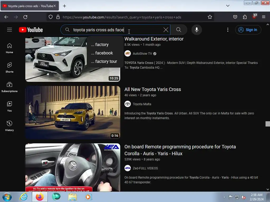Screen dimensions: 270x202
Task: Open the white Yaris Cross walkaround thumbnail
Action: coord(73,59)
